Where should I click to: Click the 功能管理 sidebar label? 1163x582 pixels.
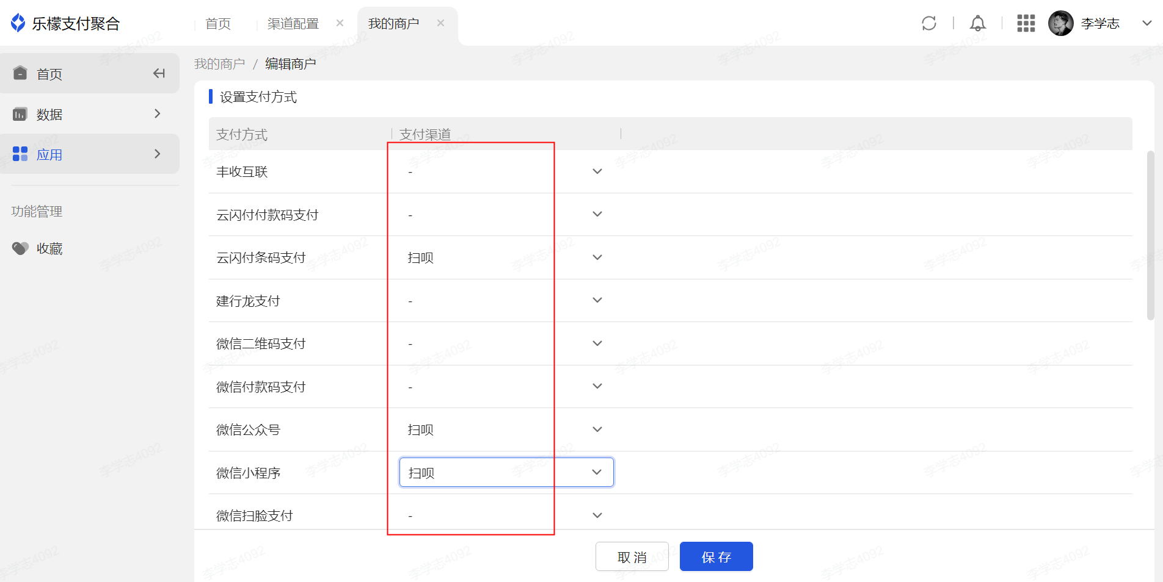point(37,211)
